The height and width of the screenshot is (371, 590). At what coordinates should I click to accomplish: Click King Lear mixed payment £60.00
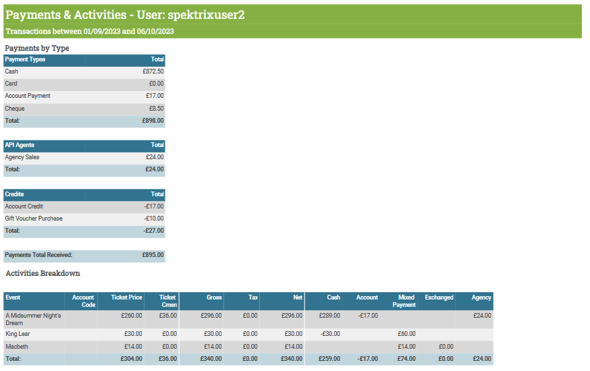click(407, 334)
